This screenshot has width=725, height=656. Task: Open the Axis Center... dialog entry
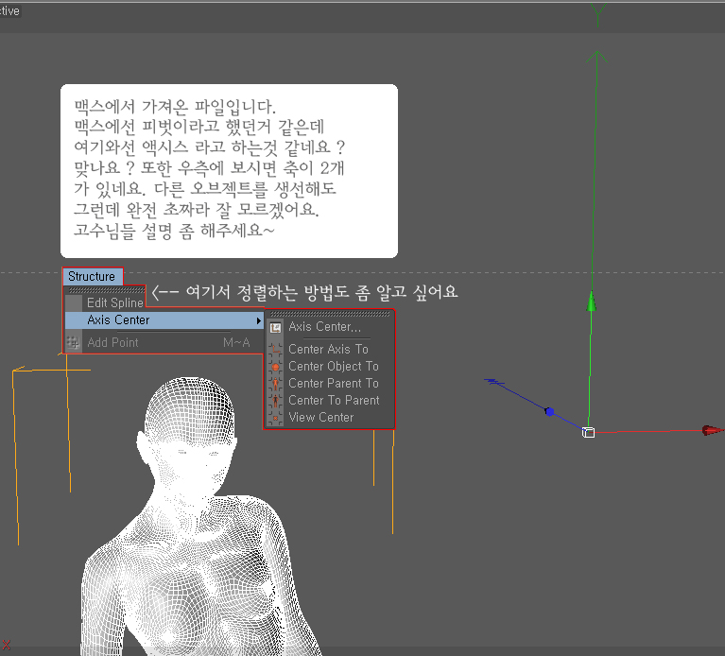click(330, 327)
